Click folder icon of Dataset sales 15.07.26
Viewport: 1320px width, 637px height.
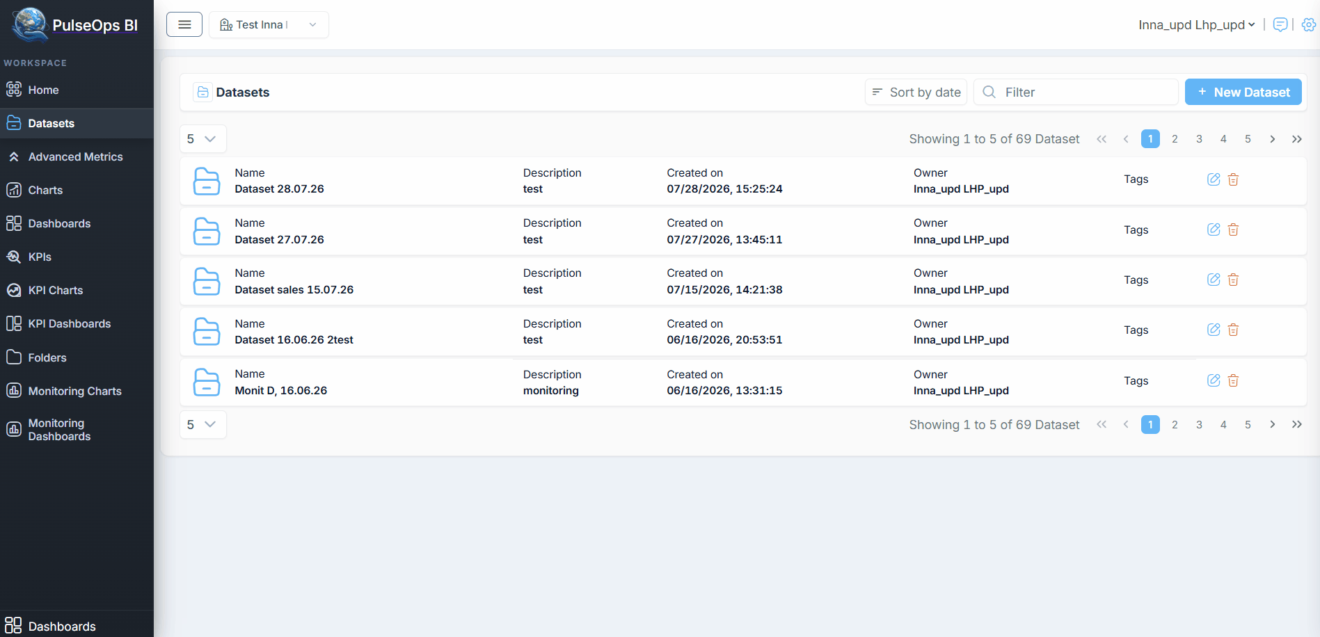tap(207, 281)
